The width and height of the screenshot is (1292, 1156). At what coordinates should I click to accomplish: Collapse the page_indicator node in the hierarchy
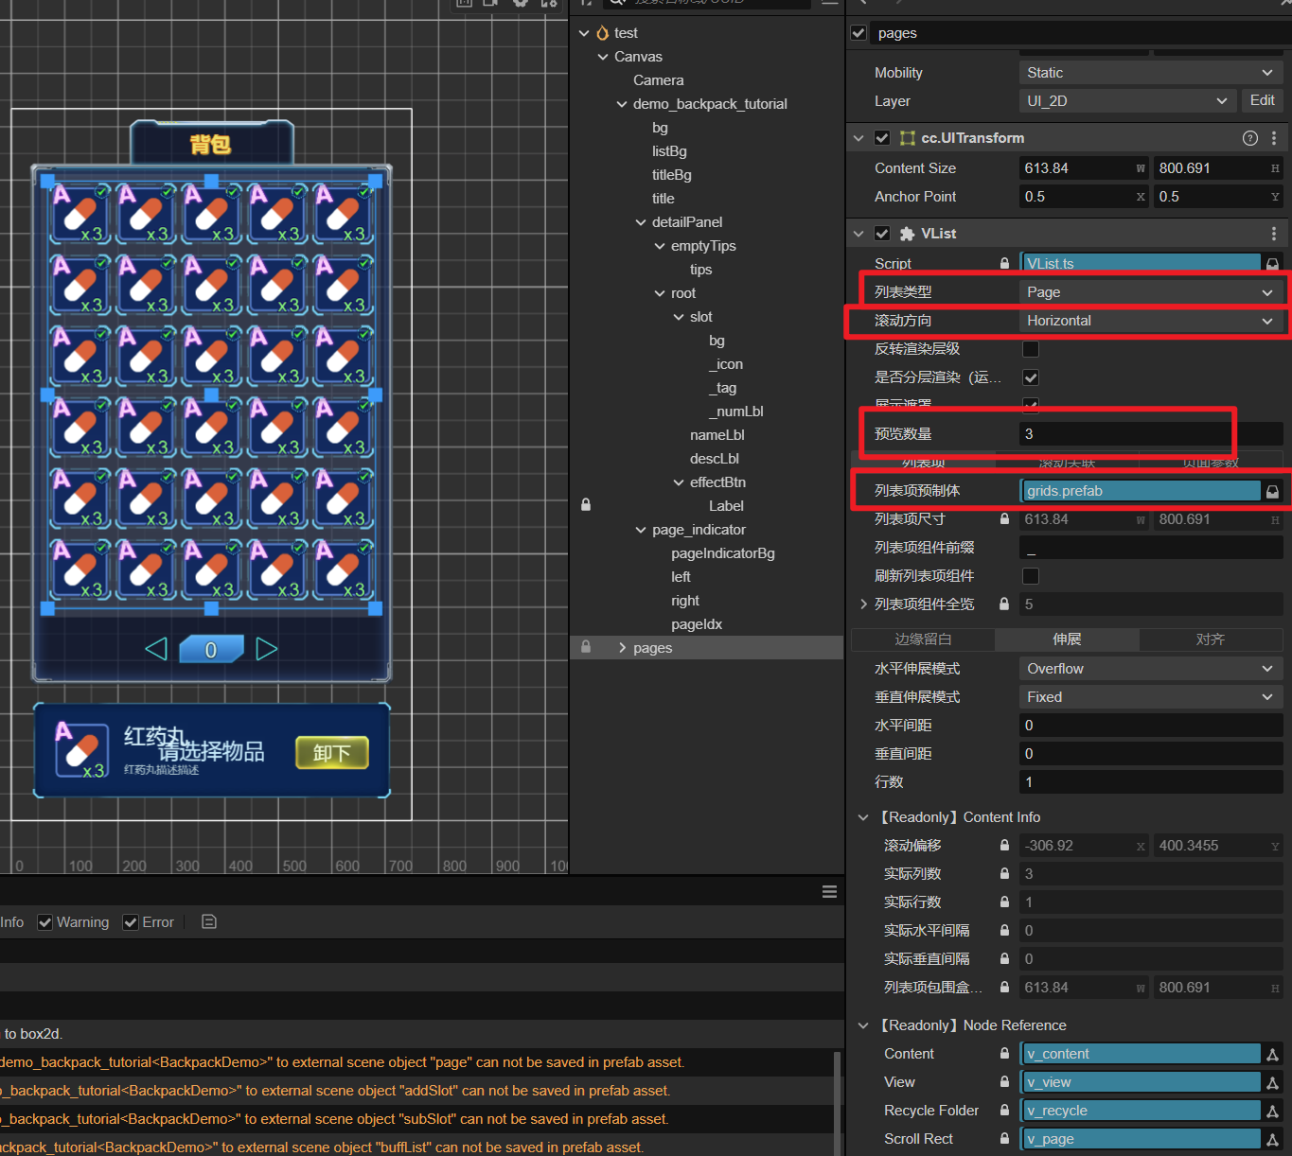[x=641, y=530]
